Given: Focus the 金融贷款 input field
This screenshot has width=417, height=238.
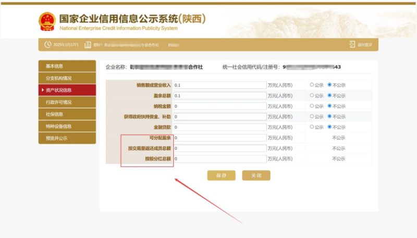Looking at the screenshot, I should click(220, 127).
